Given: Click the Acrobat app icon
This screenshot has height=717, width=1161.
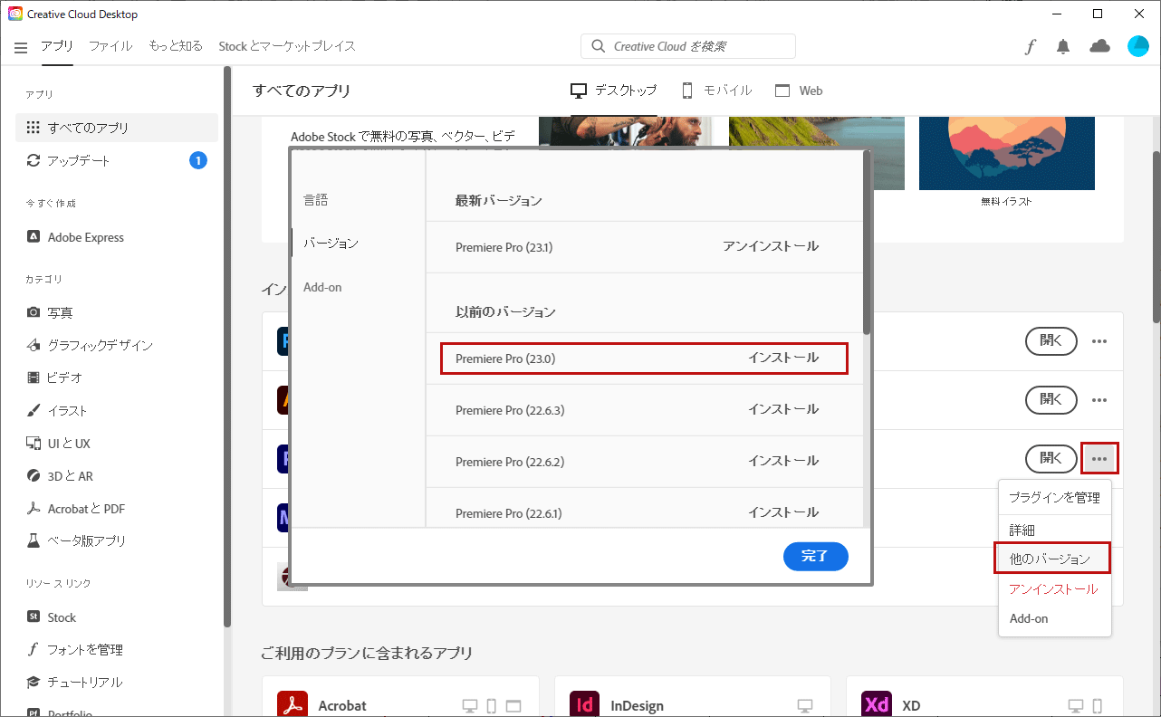Looking at the screenshot, I should [x=292, y=705].
